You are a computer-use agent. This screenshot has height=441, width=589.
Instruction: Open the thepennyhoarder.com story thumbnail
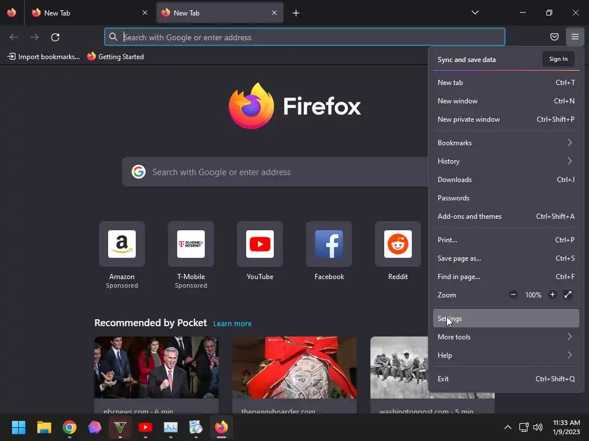(294, 367)
